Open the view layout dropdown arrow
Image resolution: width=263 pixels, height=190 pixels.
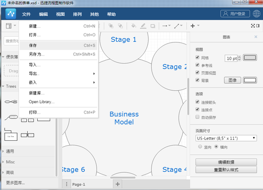click(x=15, y=26)
